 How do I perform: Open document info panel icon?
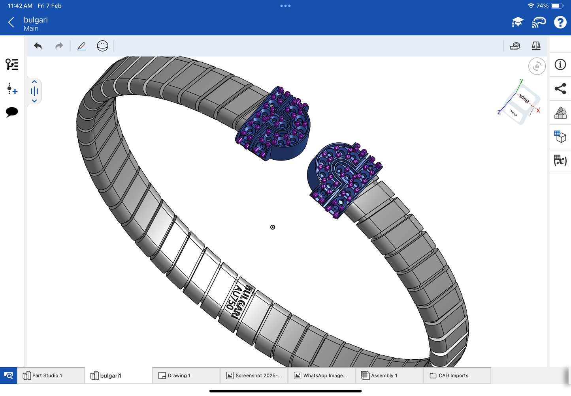tap(560, 65)
